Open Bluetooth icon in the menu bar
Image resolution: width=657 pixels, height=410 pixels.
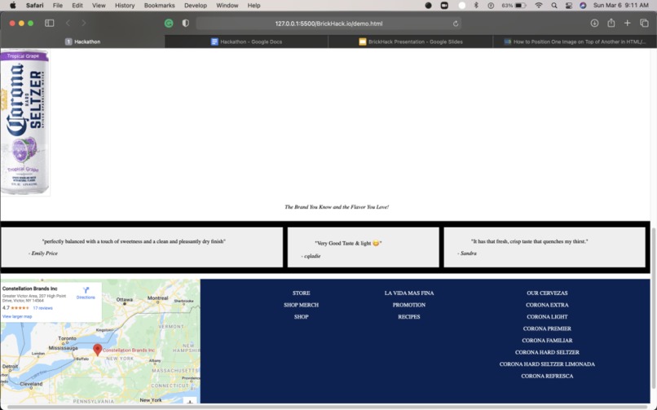pyautogui.click(x=476, y=6)
